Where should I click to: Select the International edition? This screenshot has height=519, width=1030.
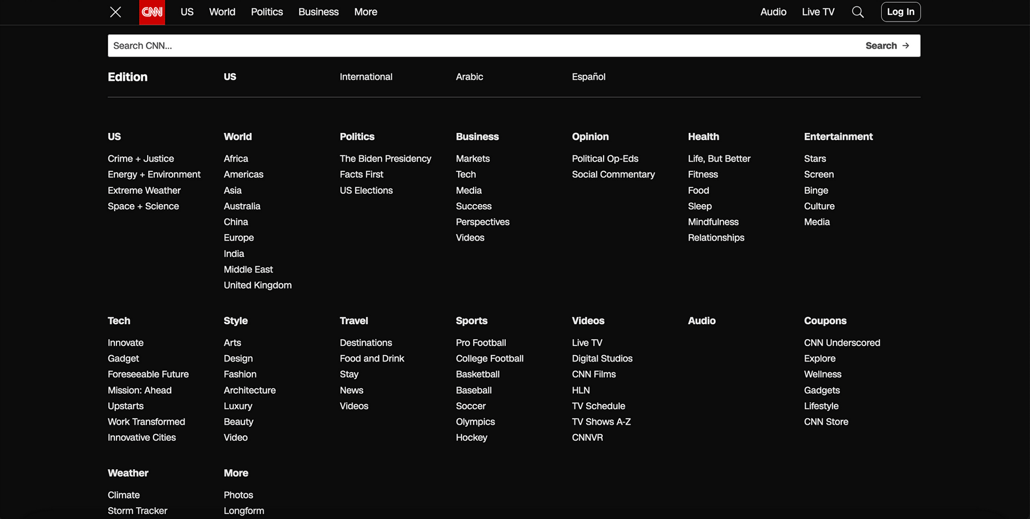coord(366,77)
